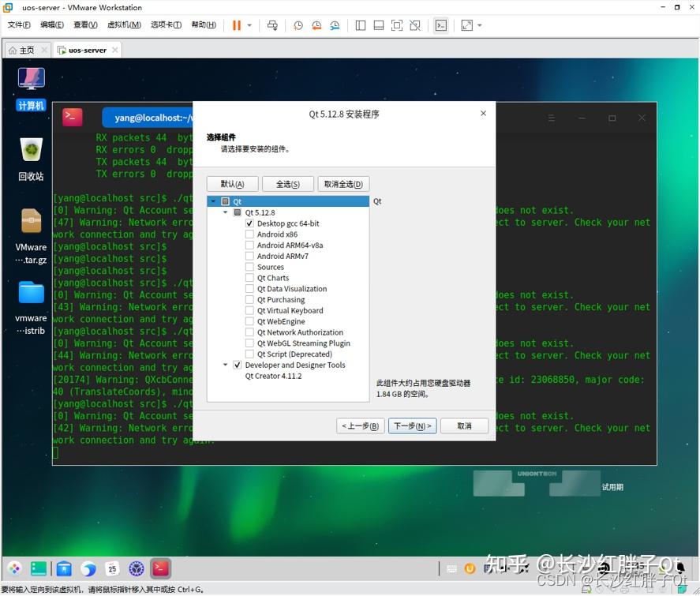Expand Developer and Designer Tools
The height and width of the screenshot is (596, 700).
[x=226, y=365]
